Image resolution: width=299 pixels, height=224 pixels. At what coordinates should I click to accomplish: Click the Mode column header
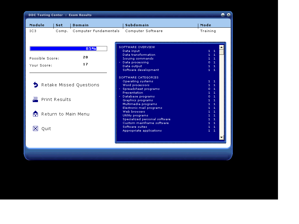[x=206, y=25]
